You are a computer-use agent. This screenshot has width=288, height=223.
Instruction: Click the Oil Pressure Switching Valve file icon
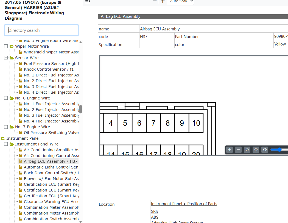tap(21, 133)
